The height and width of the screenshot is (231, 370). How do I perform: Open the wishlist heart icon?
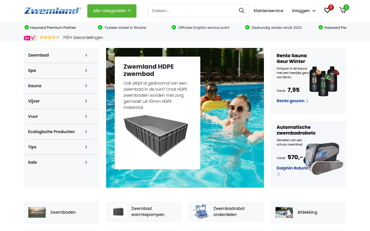(327, 10)
